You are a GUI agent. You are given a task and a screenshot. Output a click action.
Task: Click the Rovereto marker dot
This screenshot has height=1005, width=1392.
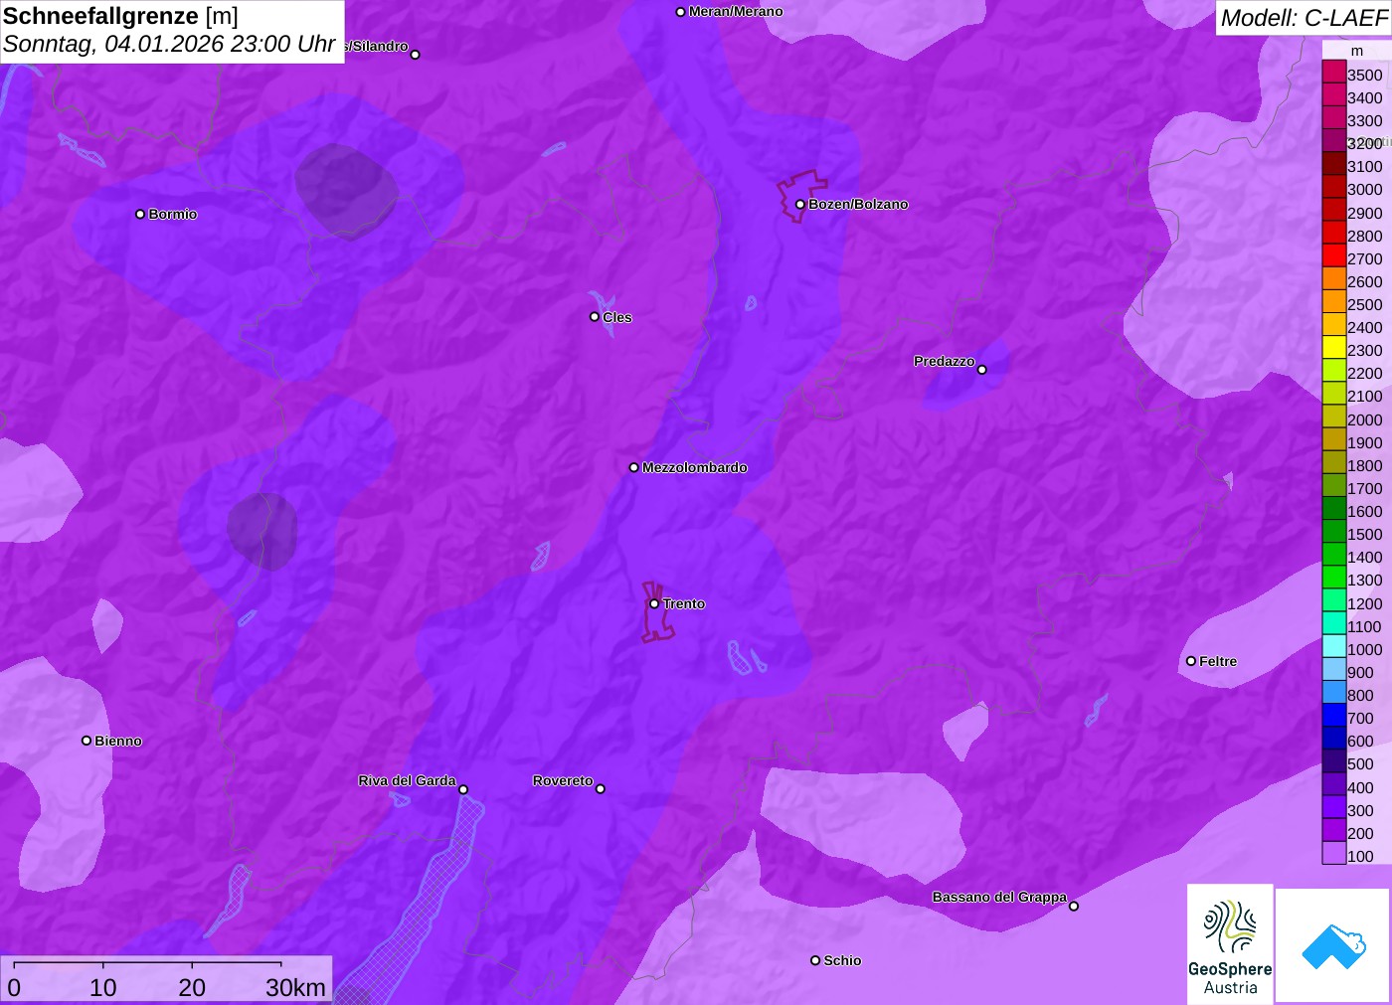click(601, 789)
